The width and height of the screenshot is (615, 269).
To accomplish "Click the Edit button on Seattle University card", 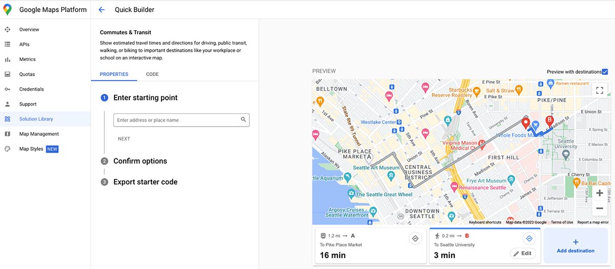I will click(x=523, y=253).
